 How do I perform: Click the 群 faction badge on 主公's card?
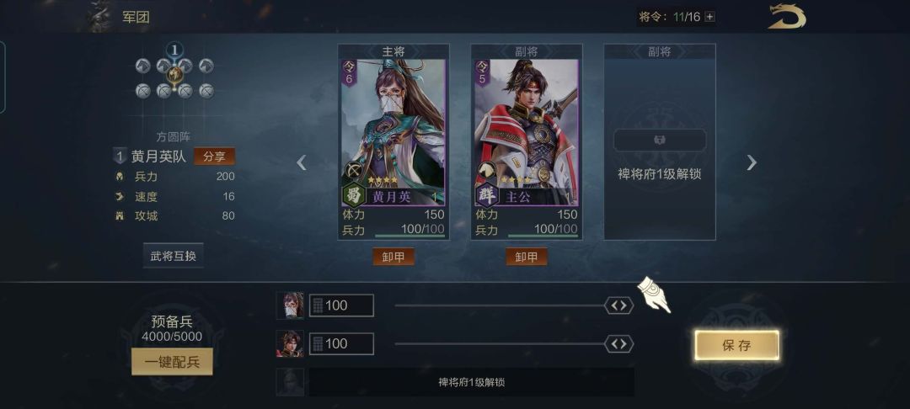click(486, 194)
